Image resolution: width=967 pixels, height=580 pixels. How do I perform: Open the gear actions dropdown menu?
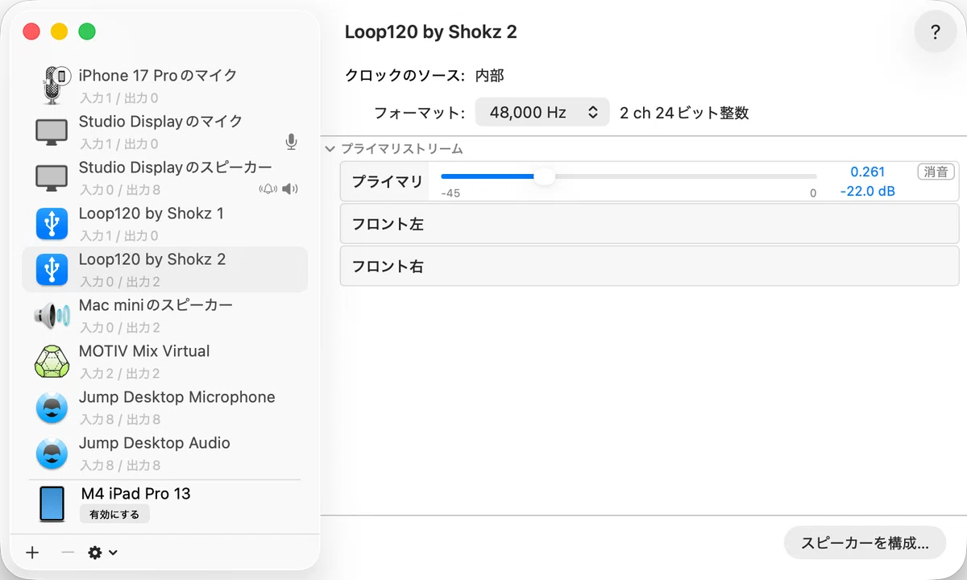102,553
